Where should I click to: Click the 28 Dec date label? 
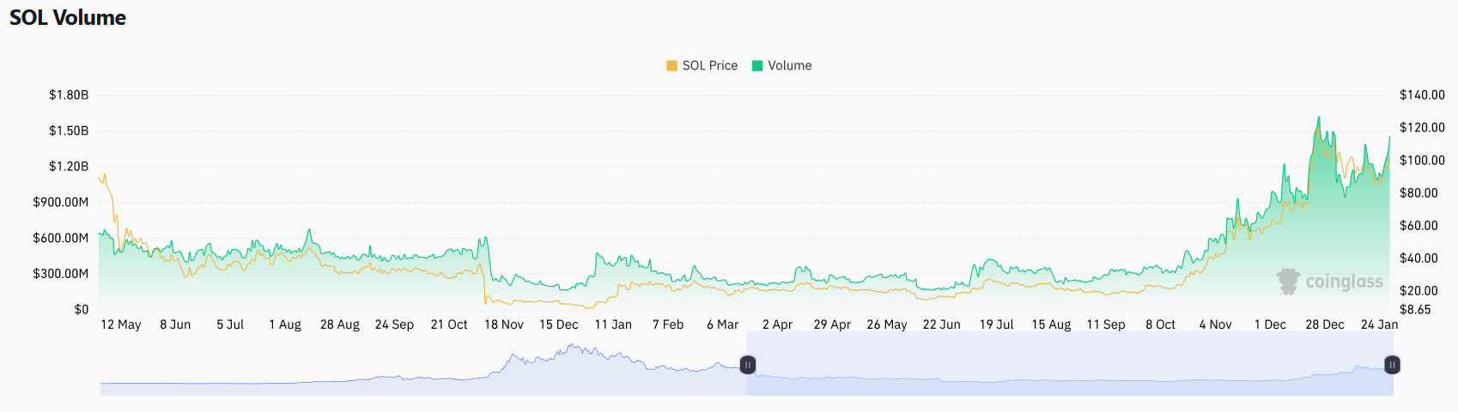point(1324,324)
